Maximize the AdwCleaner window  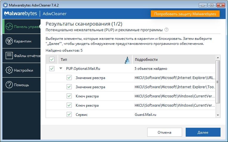pyautogui.click(x=212, y=5)
